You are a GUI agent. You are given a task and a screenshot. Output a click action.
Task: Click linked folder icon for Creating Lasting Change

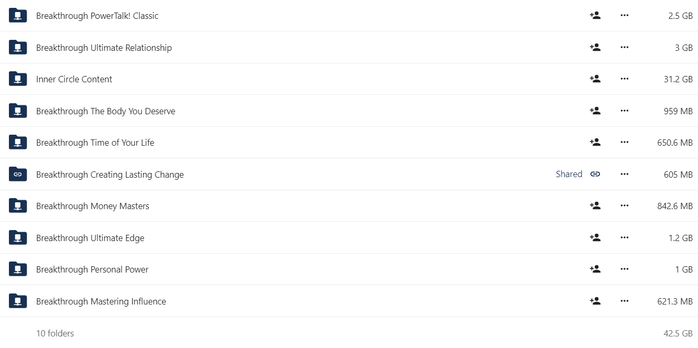(18, 174)
